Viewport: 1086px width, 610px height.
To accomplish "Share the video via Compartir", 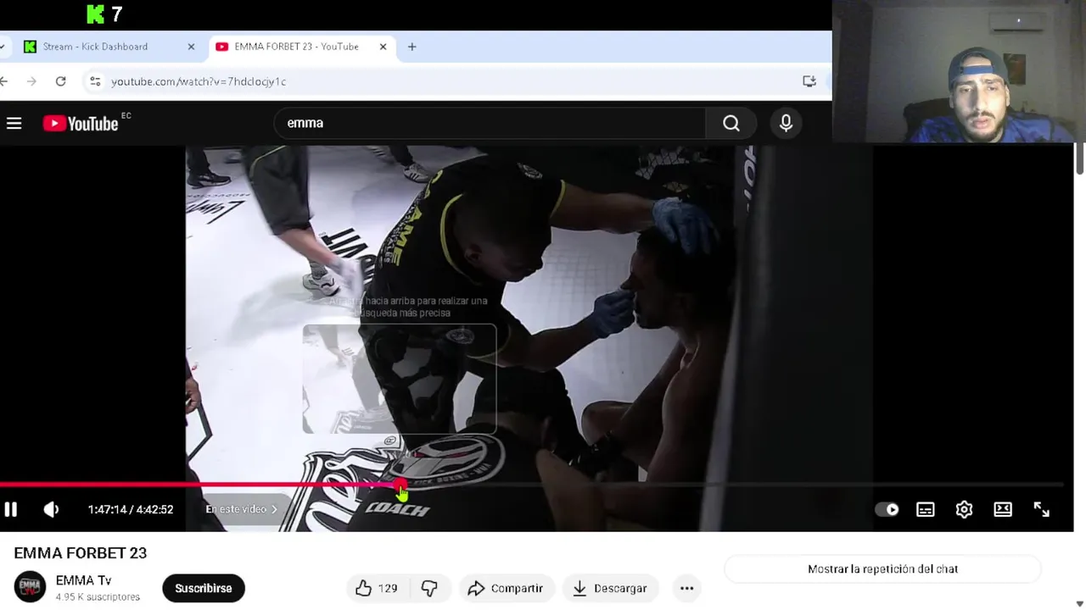I will click(505, 588).
